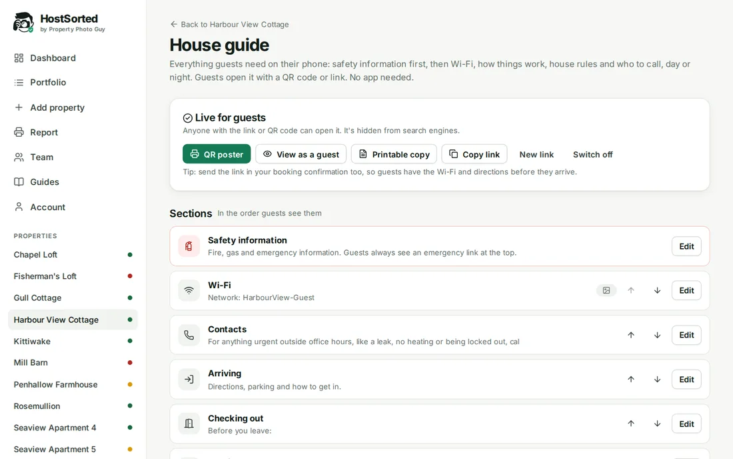733x459 pixels.
Task: Click the image badge on Wi-Fi row
Action: tap(606, 291)
